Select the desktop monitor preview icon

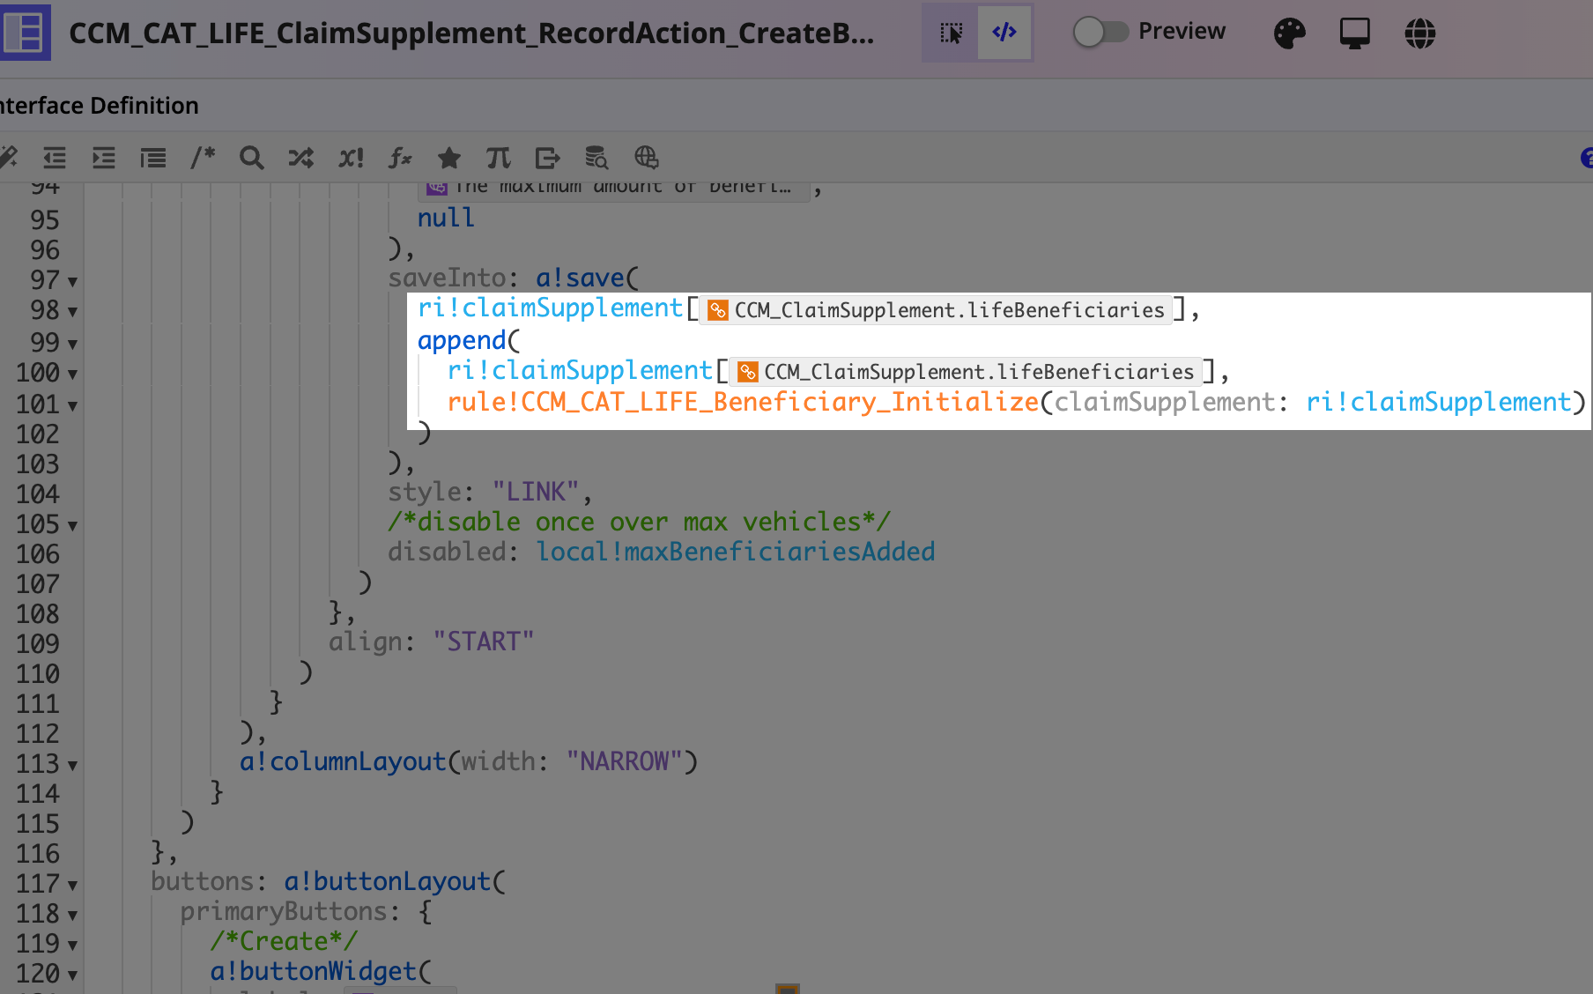tap(1354, 33)
